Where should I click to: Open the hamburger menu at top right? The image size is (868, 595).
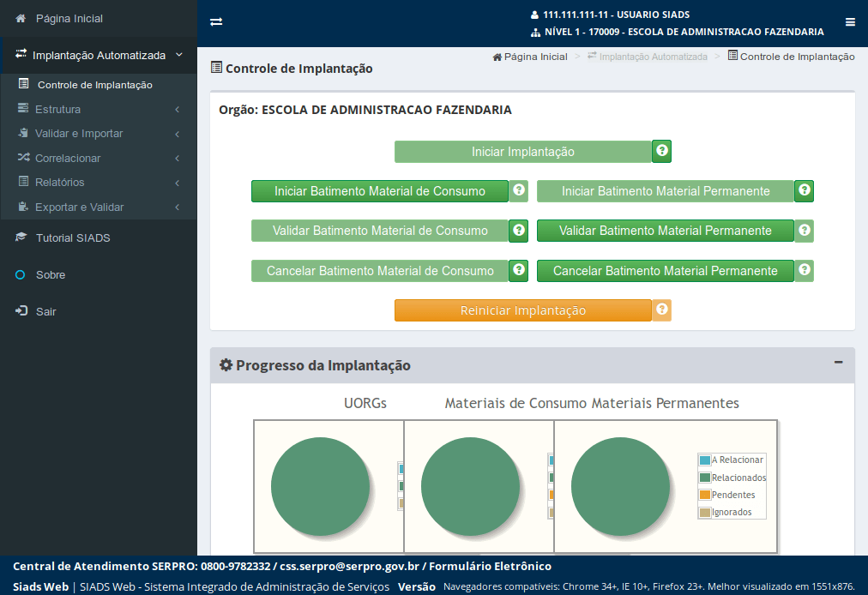(x=850, y=22)
